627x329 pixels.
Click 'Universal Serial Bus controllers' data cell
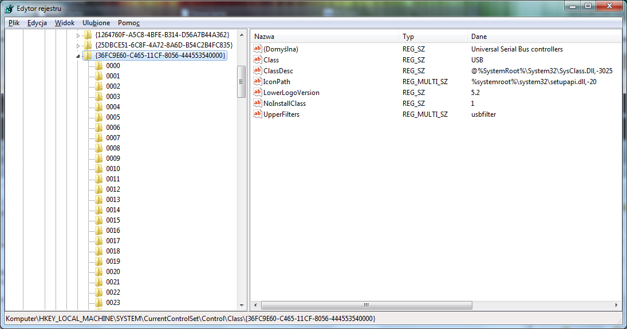[x=517, y=49]
